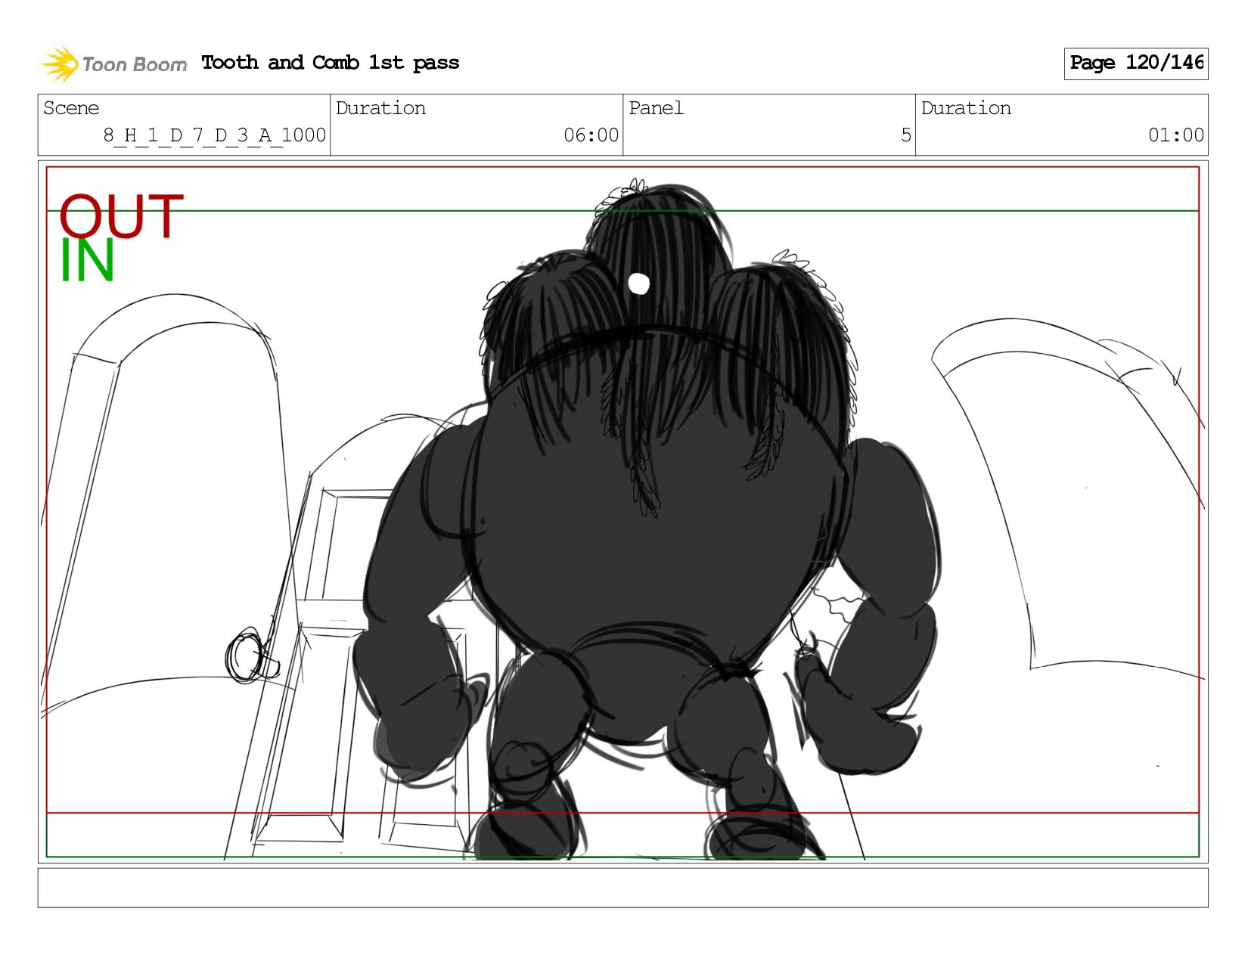Click the scene duration value '06:00'
Viewport: 1248px width, 964px height.
coord(591,135)
